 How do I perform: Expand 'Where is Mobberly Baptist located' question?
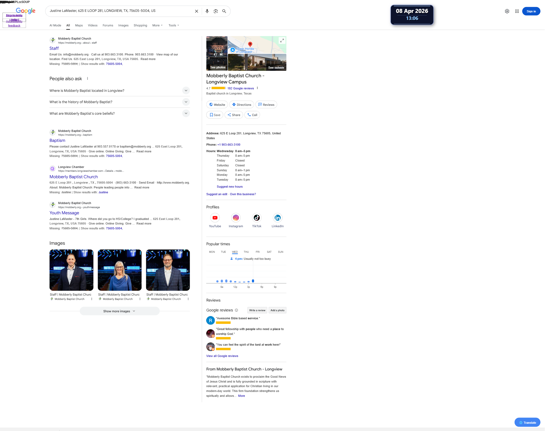pos(186,91)
